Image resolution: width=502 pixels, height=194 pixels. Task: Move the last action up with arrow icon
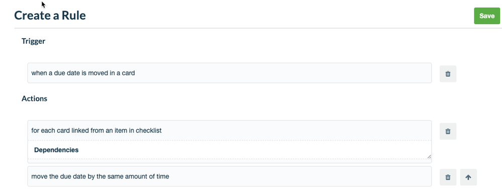pyautogui.click(x=468, y=177)
